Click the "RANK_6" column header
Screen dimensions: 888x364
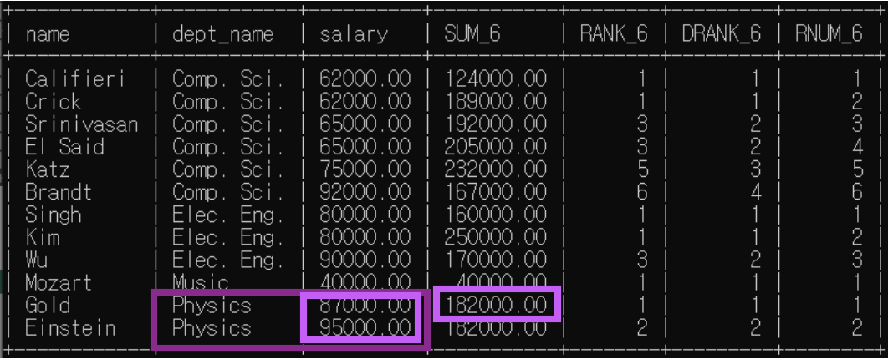(x=614, y=35)
